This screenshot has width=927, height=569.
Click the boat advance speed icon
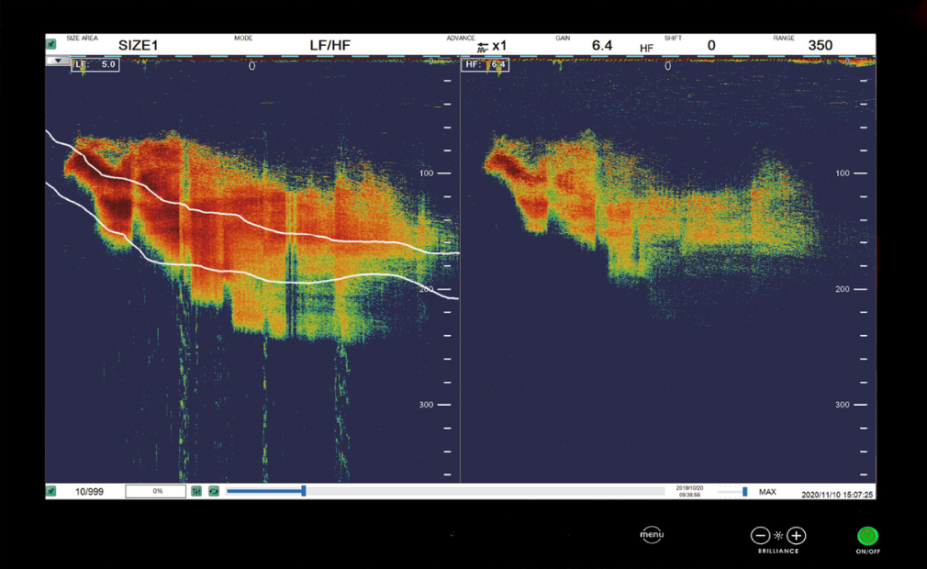[483, 47]
